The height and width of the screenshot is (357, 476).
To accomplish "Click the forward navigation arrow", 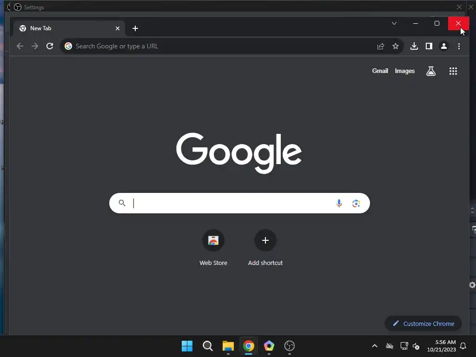I will pyautogui.click(x=34, y=46).
